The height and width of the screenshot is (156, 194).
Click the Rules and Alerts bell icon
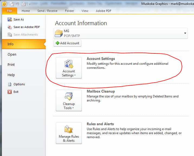pyautogui.click(x=69, y=129)
